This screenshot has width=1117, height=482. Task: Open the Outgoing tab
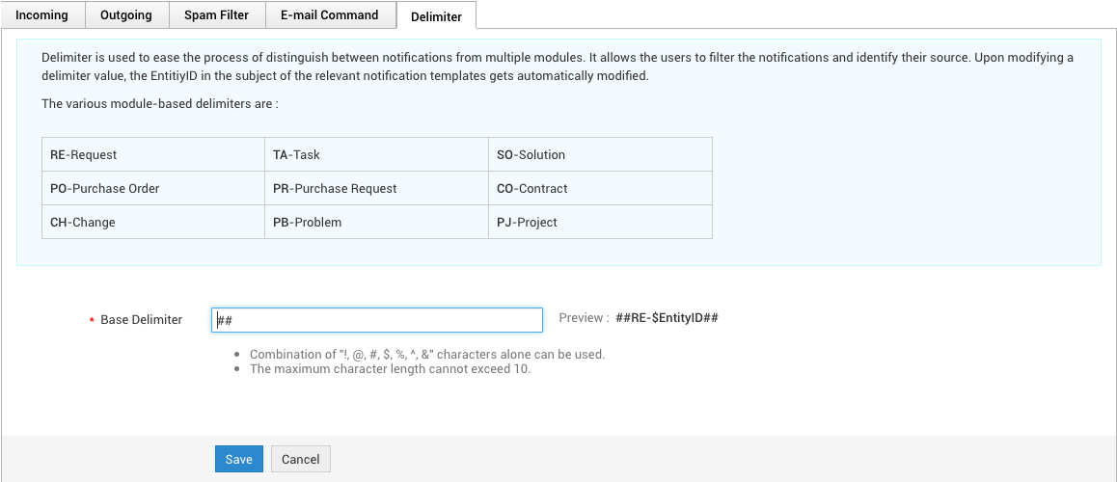click(126, 15)
